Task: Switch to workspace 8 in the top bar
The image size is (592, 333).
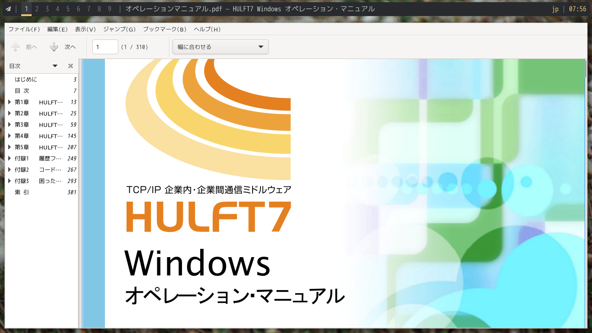Action: (99, 9)
